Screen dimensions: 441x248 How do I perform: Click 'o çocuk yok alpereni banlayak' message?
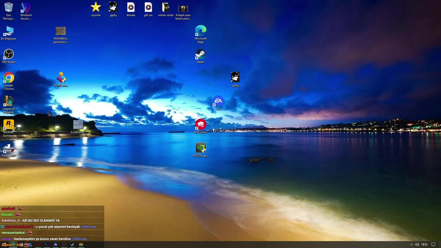point(58,227)
